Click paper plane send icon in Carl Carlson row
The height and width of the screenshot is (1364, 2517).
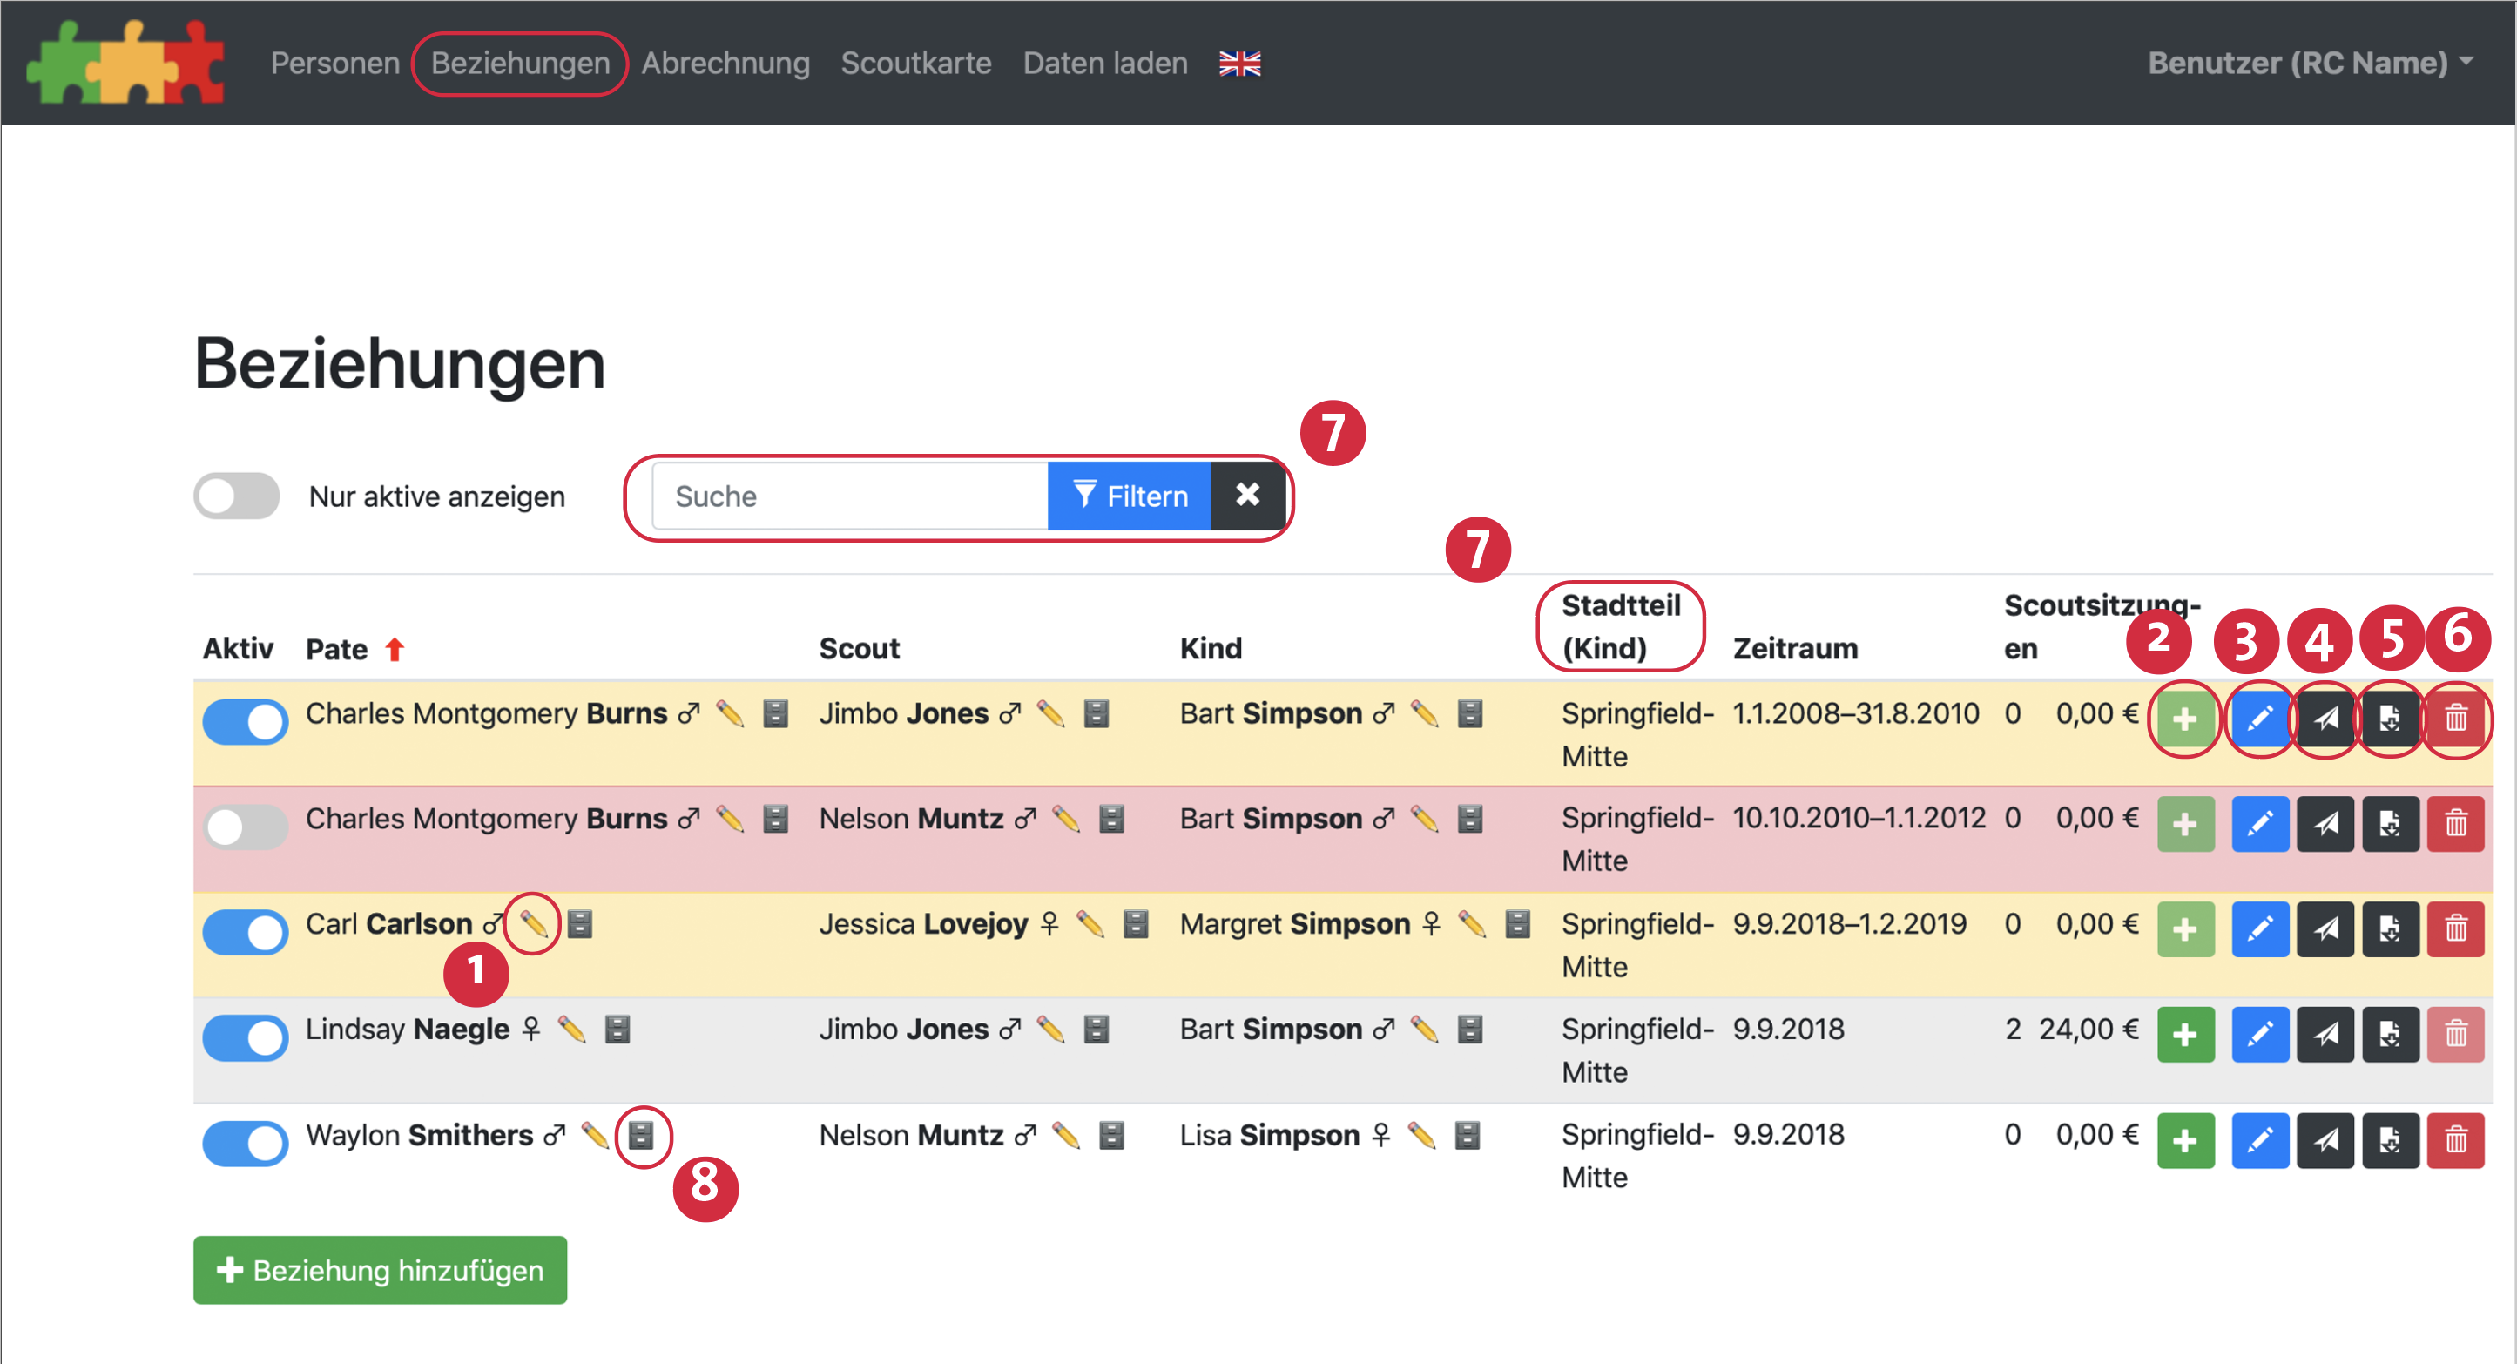click(x=2325, y=928)
